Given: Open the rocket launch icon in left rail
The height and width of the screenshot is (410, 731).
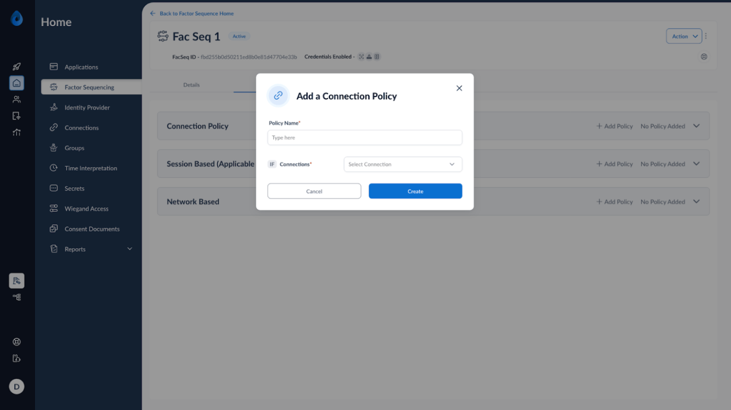Looking at the screenshot, I should 17,67.
